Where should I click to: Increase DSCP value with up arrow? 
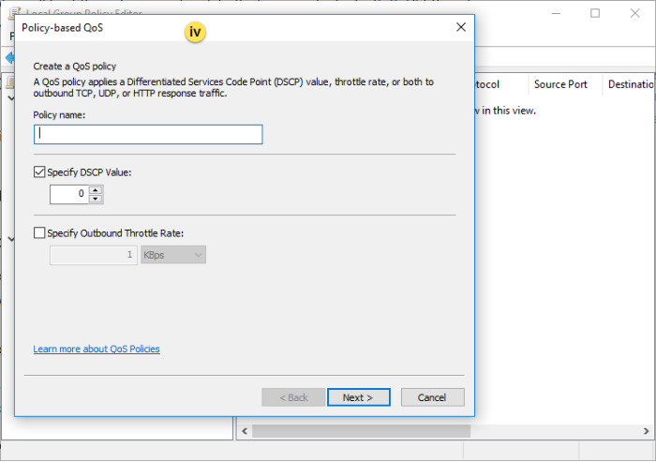pyautogui.click(x=97, y=189)
